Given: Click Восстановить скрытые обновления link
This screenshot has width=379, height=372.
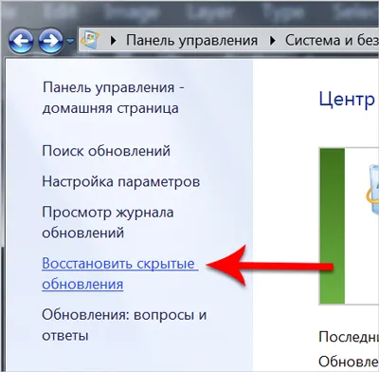Looking at the screenshot, I should click(120, 273).
